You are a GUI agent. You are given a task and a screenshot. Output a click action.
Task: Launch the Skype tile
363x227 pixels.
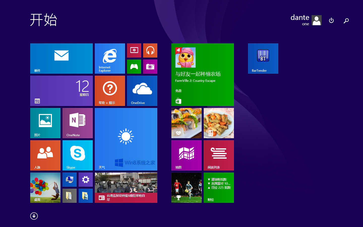pos(78,155)
